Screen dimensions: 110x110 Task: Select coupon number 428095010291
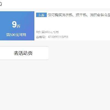(58, 37)
